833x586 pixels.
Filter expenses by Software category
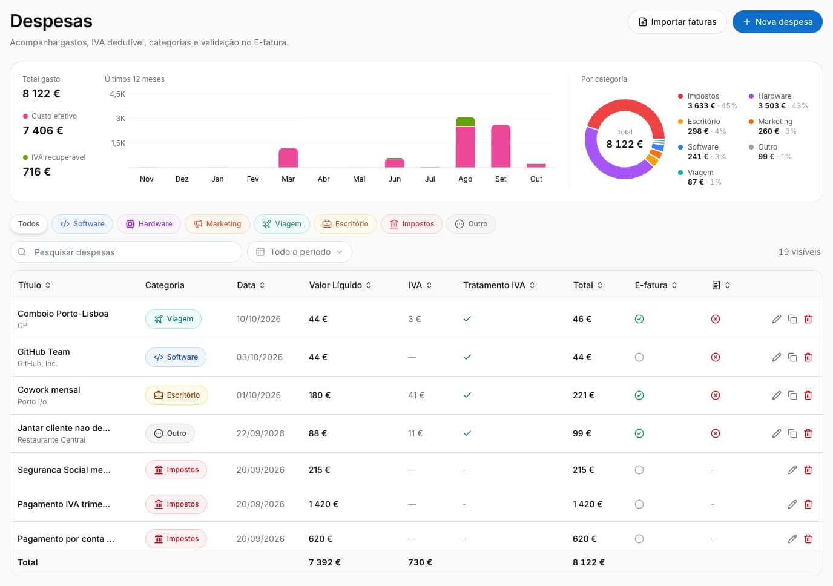pyautogui.click(x=82, y=224)
